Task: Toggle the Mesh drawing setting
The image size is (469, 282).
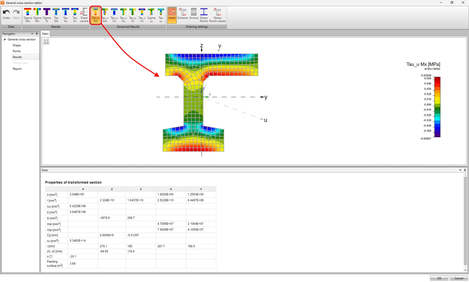Action: [172, 15]
